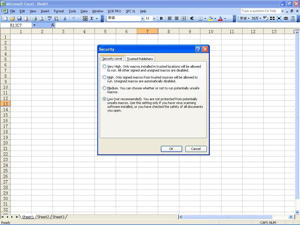Screen dimensions: 300x225
Task: Click the AutoSum sigma icon
Action: tap(92, 18)
